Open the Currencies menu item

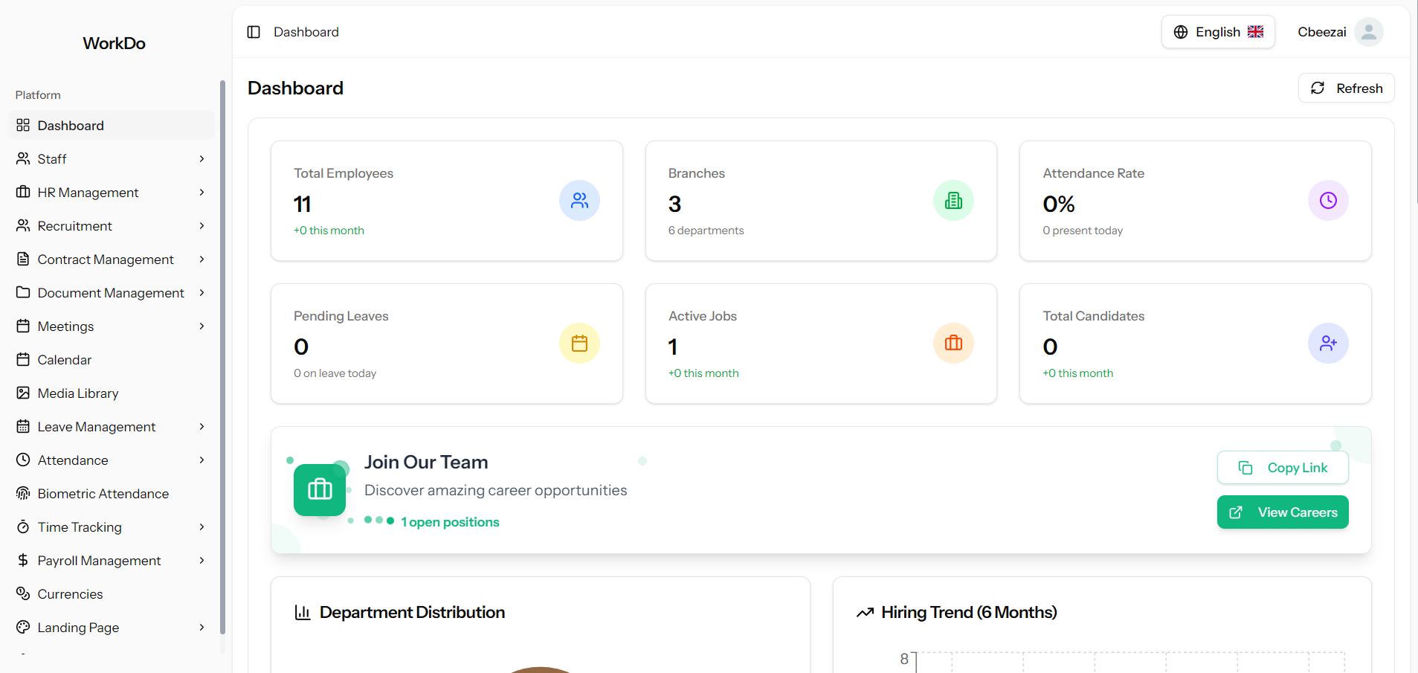click(112, 593)
